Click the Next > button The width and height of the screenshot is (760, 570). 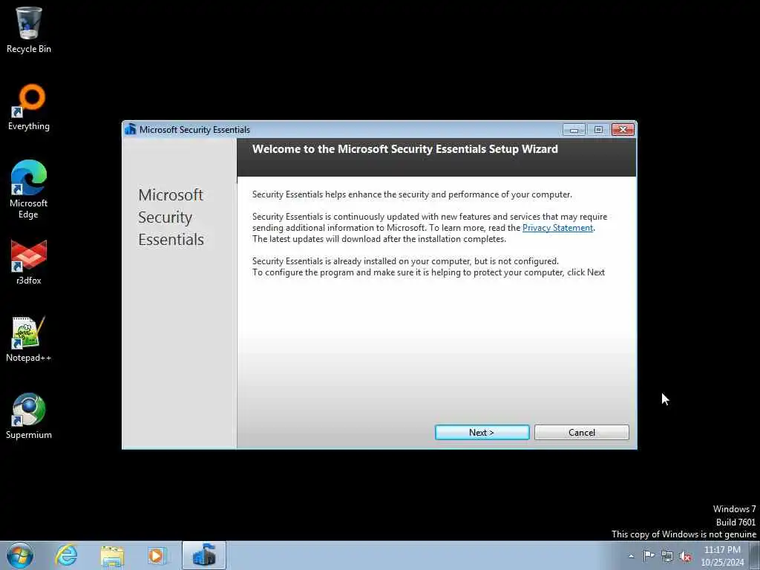tap(482, 433)
